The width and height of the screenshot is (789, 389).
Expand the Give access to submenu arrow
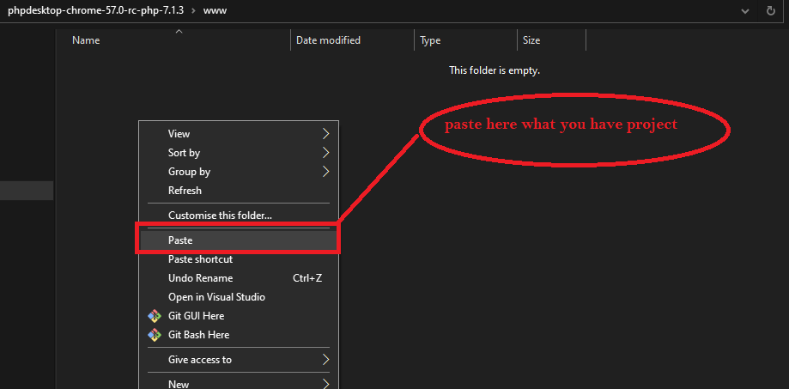point(325,360)
